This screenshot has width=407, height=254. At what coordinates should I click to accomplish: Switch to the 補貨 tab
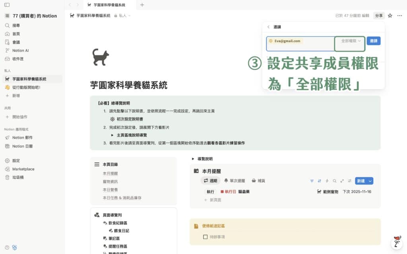click(258, 181)
